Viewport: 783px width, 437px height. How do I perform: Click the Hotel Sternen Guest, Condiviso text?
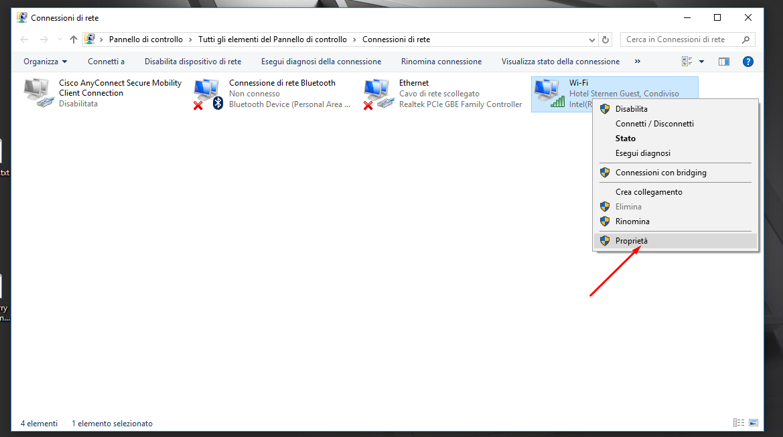624,94
